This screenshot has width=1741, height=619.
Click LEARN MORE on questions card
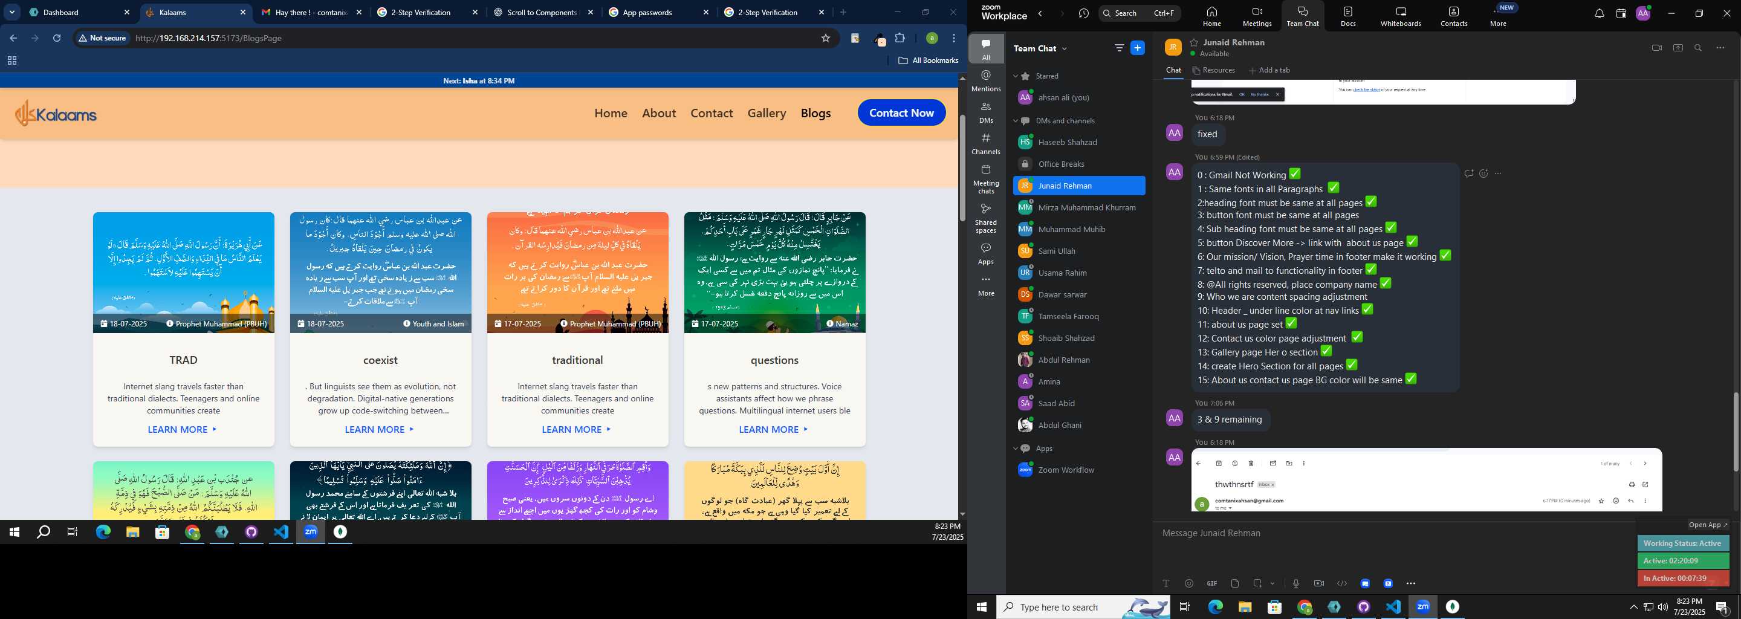(x=774, y=430)
